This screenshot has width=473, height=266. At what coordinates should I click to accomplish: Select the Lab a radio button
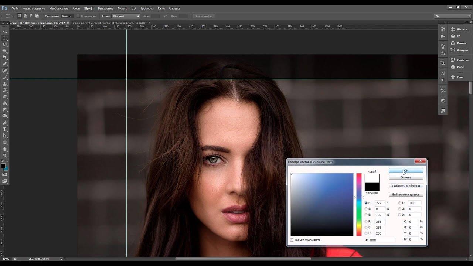point(399,209)
